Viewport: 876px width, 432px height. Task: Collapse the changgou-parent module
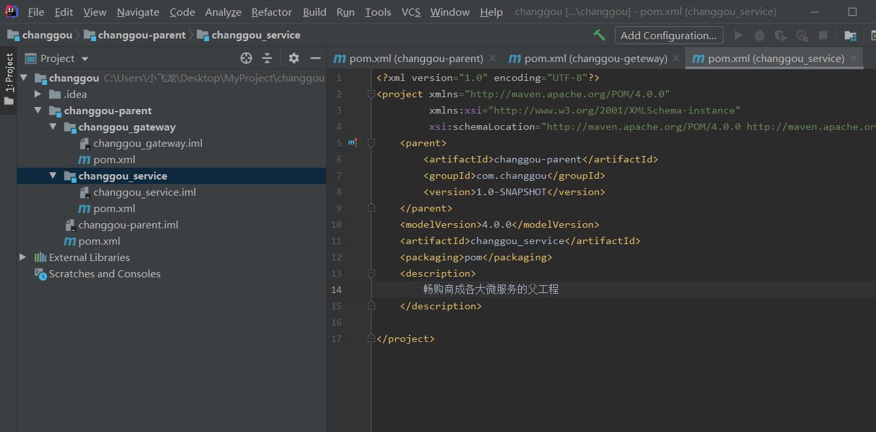click(x=38, y=110)
